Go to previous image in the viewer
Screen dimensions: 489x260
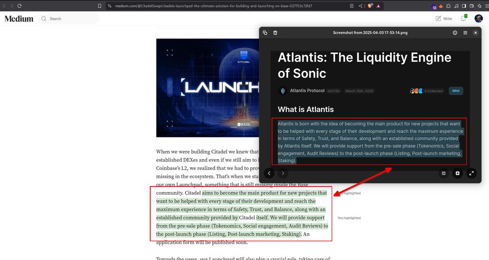[x=269, y=173]
